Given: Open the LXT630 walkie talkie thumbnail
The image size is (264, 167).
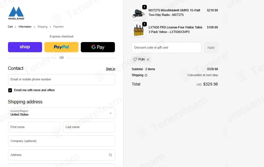Looking at the screenshot, I should coord(138,30).
